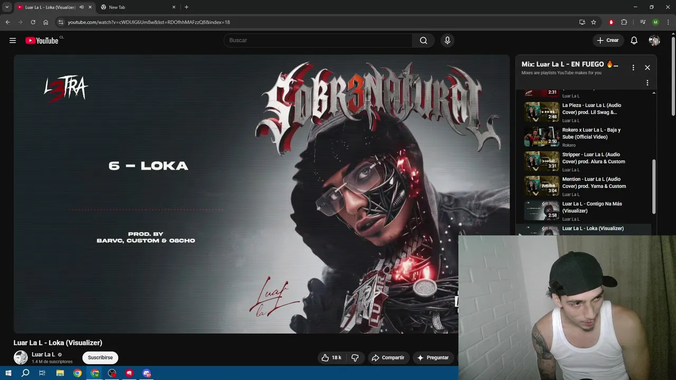Go to YouTube home via logo
Screen dimensions: 676x380
[x=42, y=41]
